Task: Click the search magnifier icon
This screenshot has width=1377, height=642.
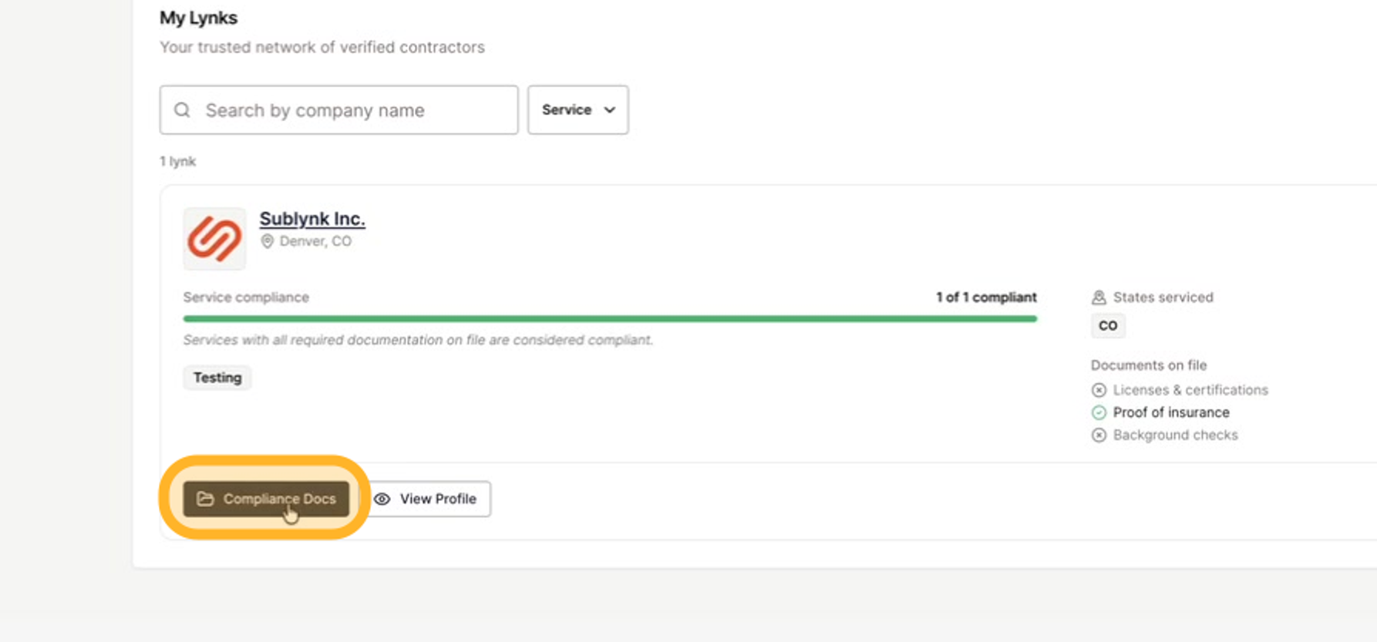Action: click(182, 110)
